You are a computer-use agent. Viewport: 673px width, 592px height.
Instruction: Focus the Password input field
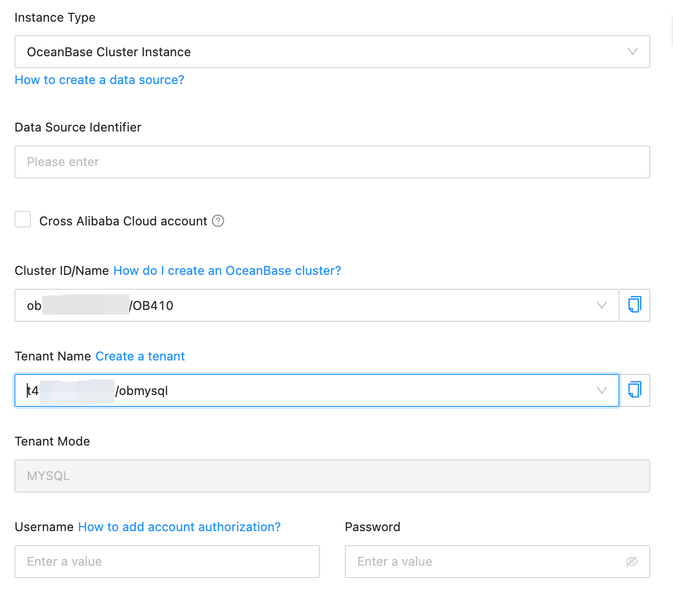(x=497, y=562)
